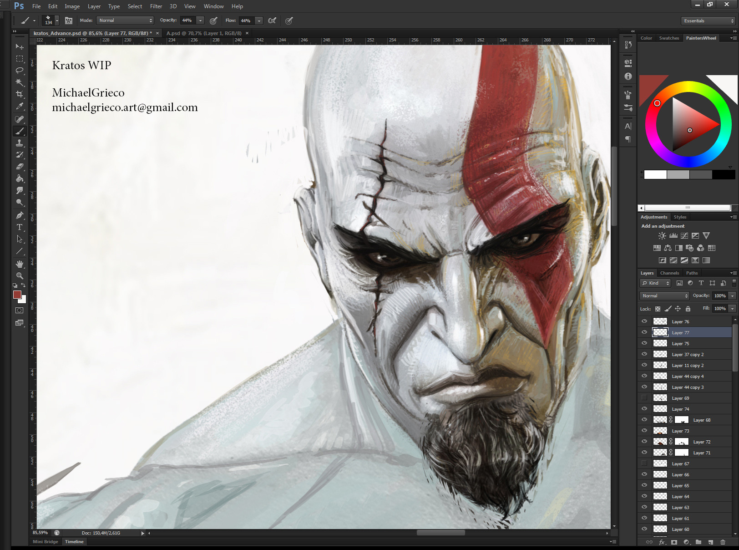Select the Horizontal Type tool
This screenshot has height=550, width=739.
point(20,227)
